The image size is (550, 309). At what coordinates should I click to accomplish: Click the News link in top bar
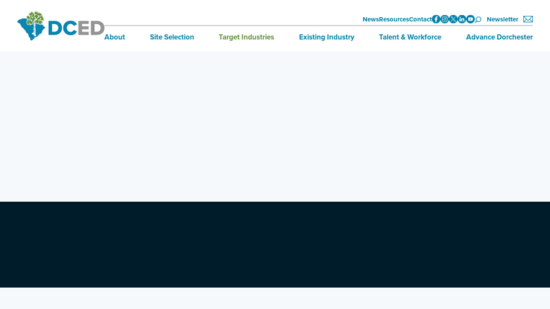coord(371,19)
